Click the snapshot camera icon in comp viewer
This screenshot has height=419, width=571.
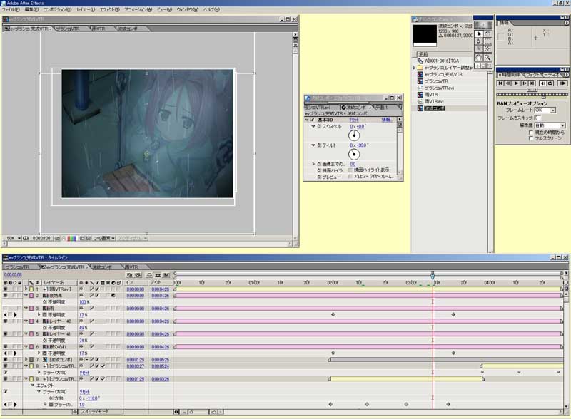[57, 239]
